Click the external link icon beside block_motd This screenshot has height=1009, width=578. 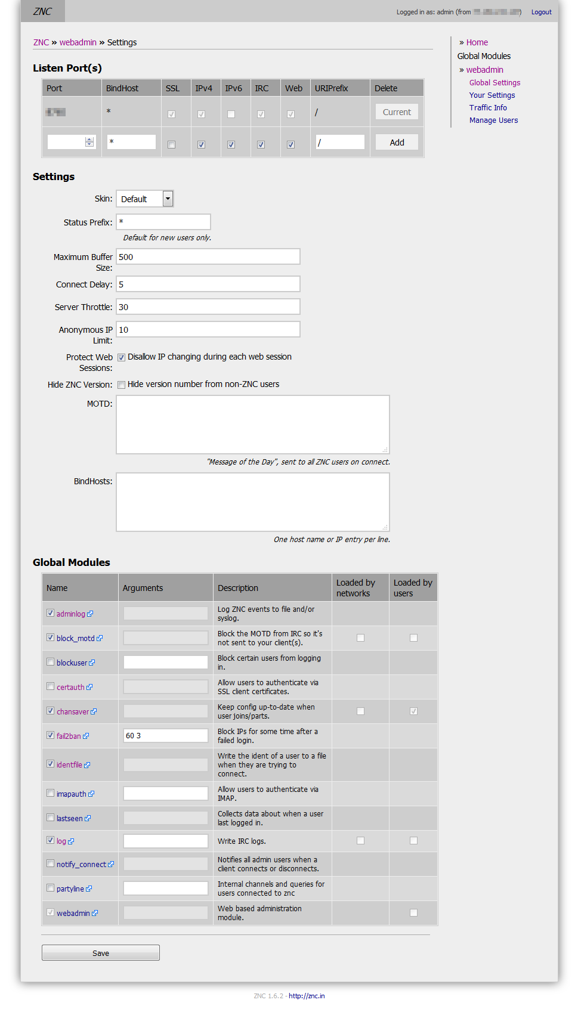(x=100, y=638)
